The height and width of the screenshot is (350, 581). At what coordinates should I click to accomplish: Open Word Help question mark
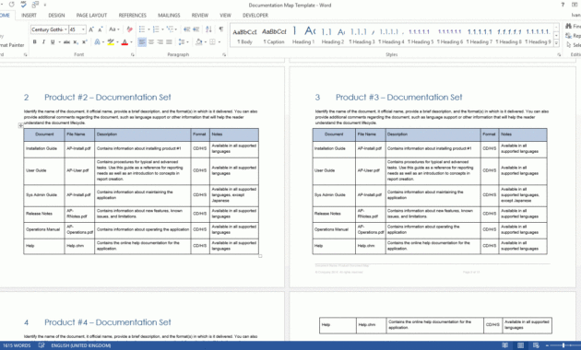tap(563, 5)
